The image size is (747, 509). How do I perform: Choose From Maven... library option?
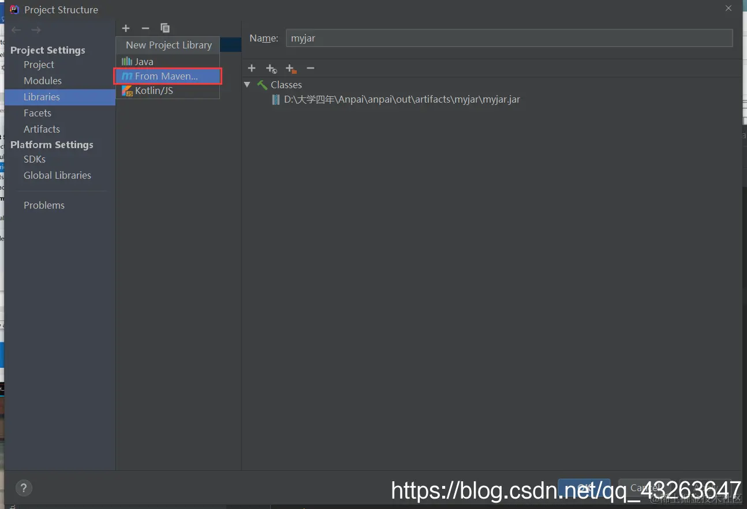click(x=167, y=76)
